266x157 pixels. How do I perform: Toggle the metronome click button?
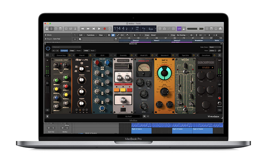point(184,29)
